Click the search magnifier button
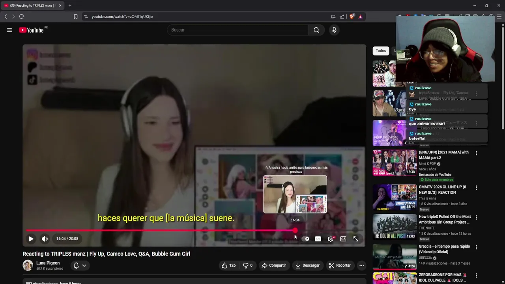 [316, 30]
